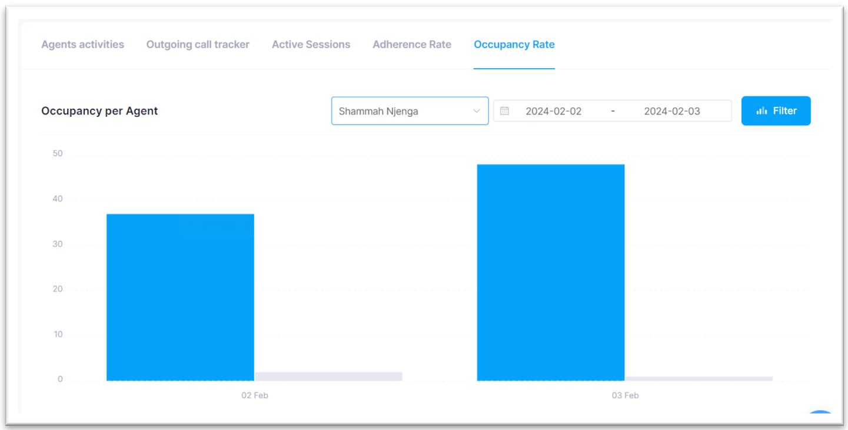Click the bar chart icon on Filter button

761,111
